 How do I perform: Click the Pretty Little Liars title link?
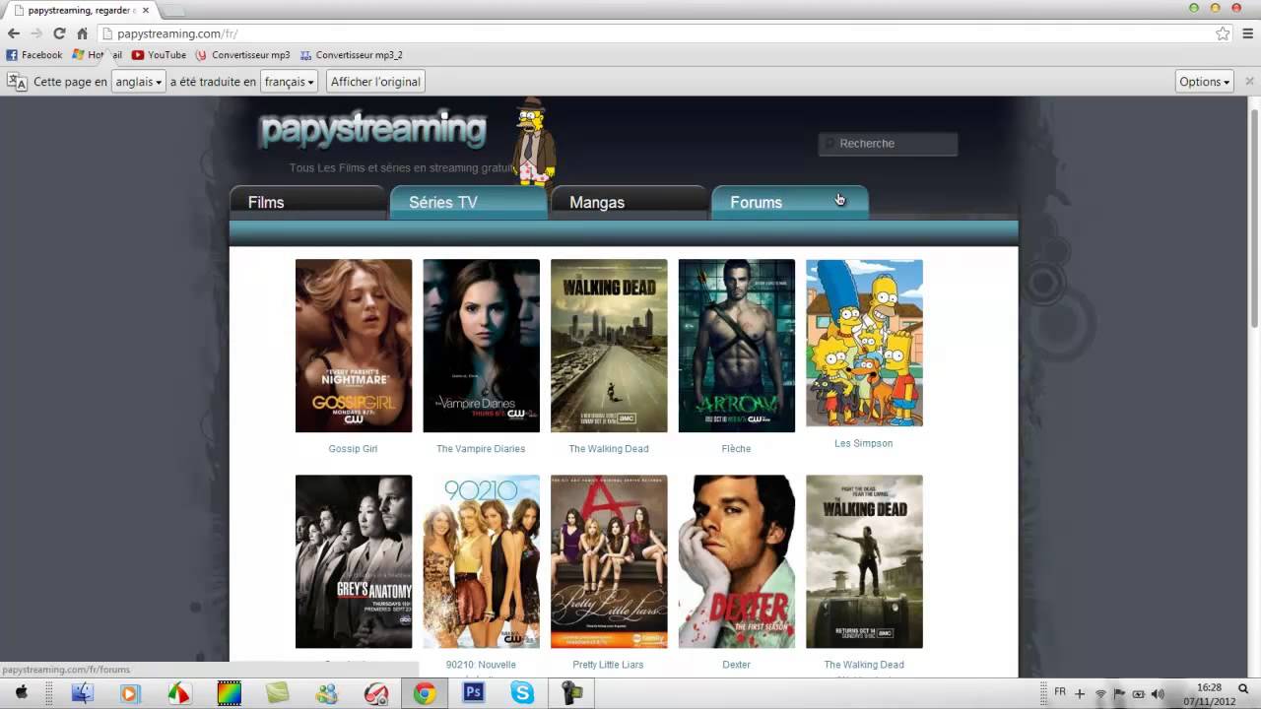click(x=608, y=665)
